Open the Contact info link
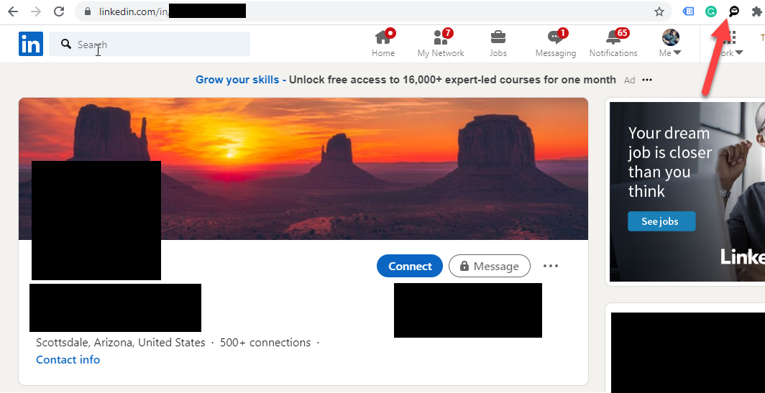Screen dimensions: 765x393 68,360
